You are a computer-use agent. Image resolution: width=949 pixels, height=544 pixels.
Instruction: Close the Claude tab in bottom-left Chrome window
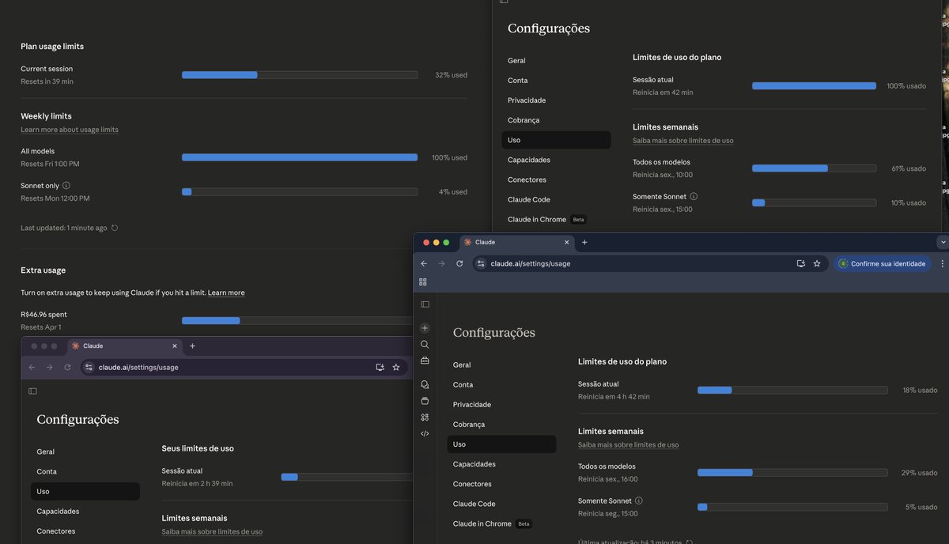[175, 346]
